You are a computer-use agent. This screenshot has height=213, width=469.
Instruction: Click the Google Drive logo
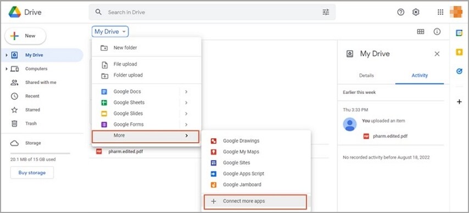point(14,12)
